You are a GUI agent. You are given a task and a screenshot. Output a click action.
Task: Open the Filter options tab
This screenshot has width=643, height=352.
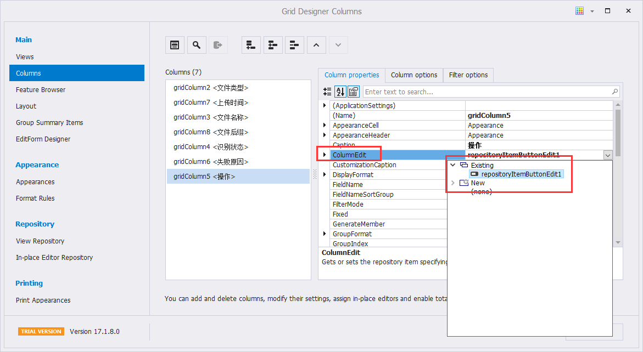[468, 75]
